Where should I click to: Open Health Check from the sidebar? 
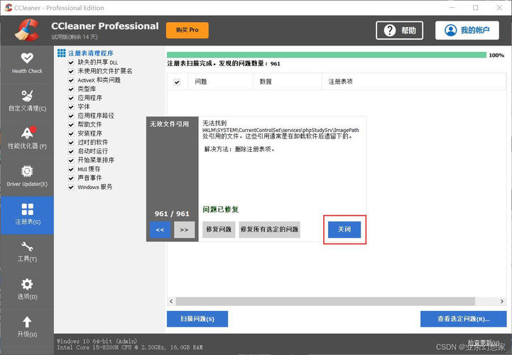(27, 64)
